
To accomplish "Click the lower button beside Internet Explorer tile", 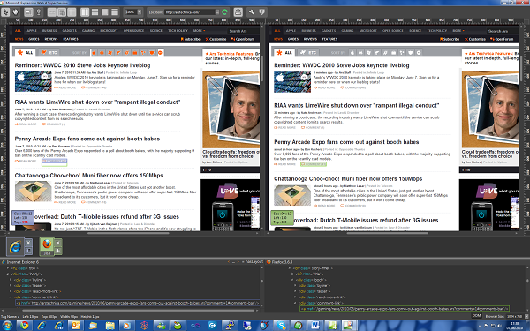I will click(x=28, y=251).
